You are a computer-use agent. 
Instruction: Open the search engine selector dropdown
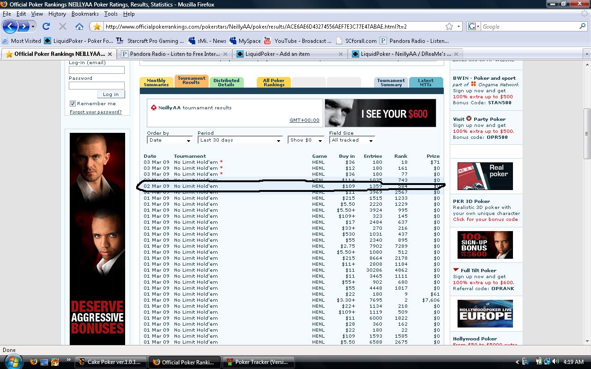pos(474,26)
